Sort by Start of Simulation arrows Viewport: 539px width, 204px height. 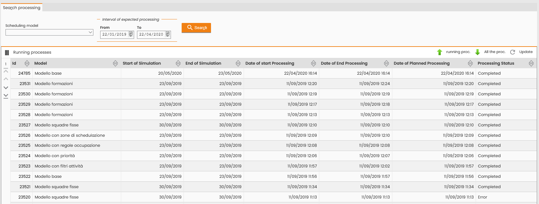coord(178,63)
